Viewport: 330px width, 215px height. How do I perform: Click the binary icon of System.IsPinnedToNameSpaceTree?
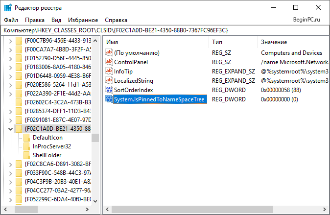pos(109,99)
